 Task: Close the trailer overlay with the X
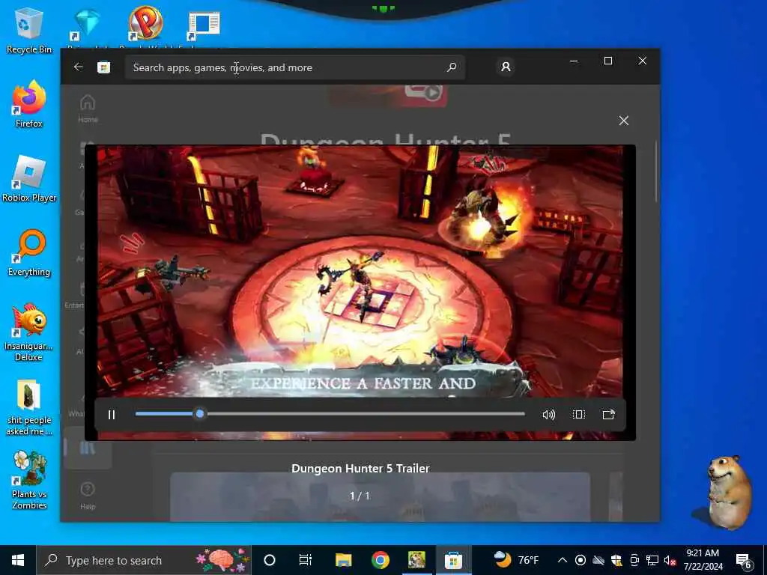click(624, 121)
